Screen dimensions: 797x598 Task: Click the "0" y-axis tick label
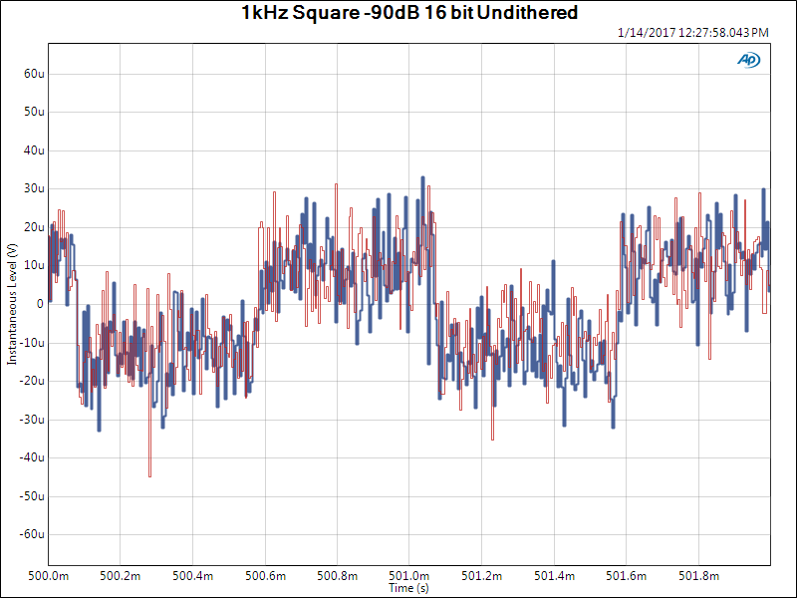click(x=40, y=304)
